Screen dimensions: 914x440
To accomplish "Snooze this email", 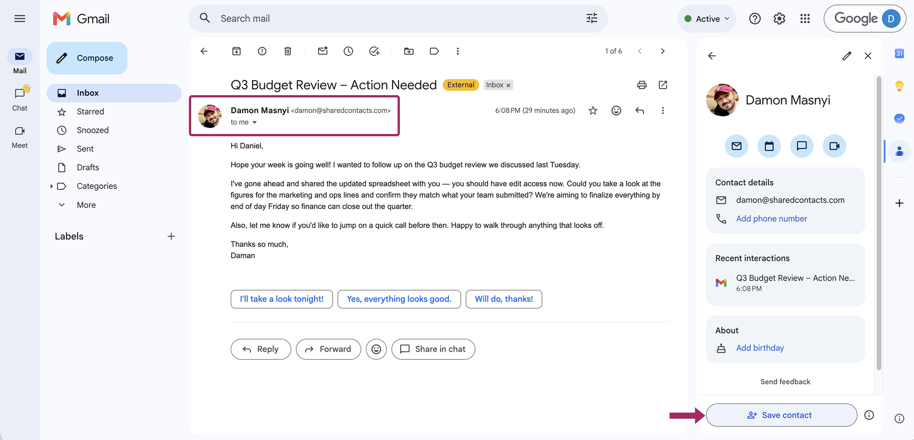I will pyautogui.click(x=348, y=51).
